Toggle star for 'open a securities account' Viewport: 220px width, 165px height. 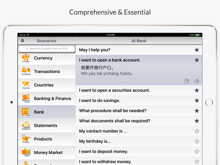197,90
